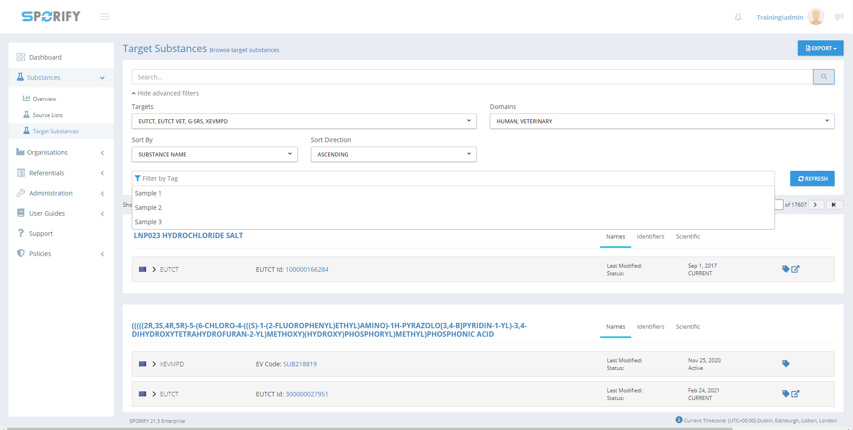853x430 pixels.
Task: Click the hamburger menu icon
Action: click(x=105, y=17)
